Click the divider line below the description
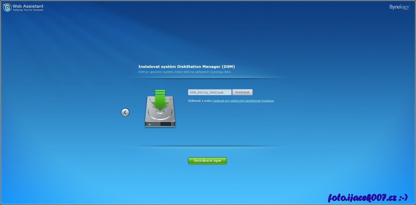 207,78
